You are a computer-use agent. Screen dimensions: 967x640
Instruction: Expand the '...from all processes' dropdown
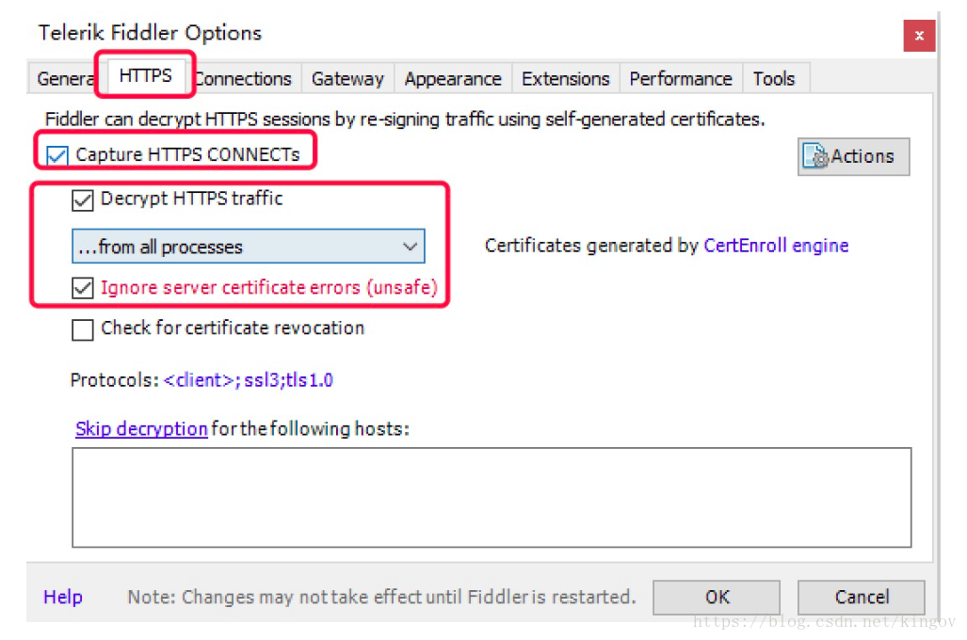(249, 247)
